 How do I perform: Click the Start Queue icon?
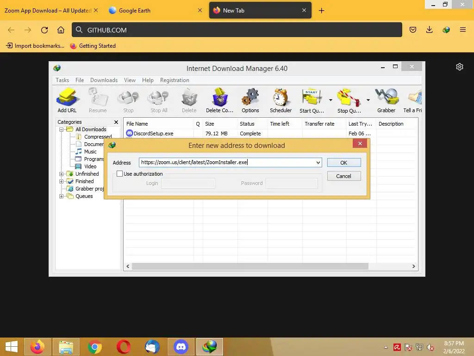pyautogui.click(x=312, y=101)
